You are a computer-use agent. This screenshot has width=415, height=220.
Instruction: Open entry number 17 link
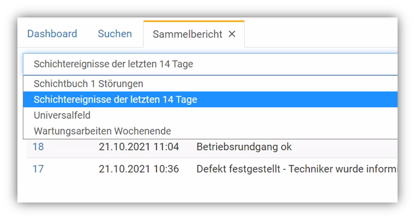[38, 169]
